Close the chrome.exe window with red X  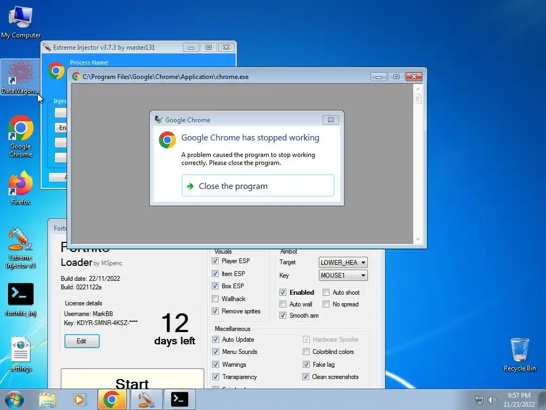[x=414, y=76]
